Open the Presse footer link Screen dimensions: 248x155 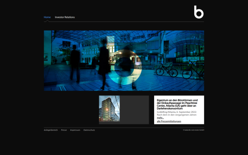pos(64,130)
